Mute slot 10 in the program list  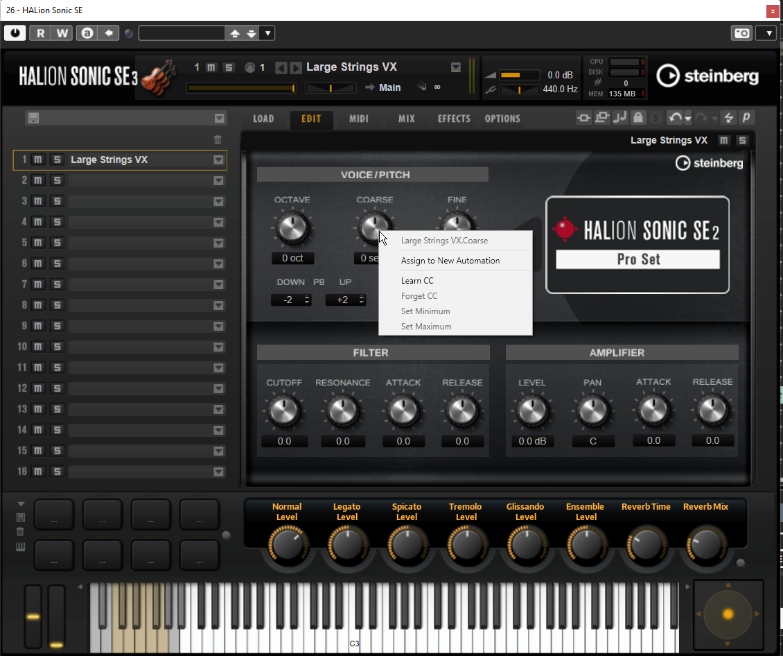click(x=38, y=347)
